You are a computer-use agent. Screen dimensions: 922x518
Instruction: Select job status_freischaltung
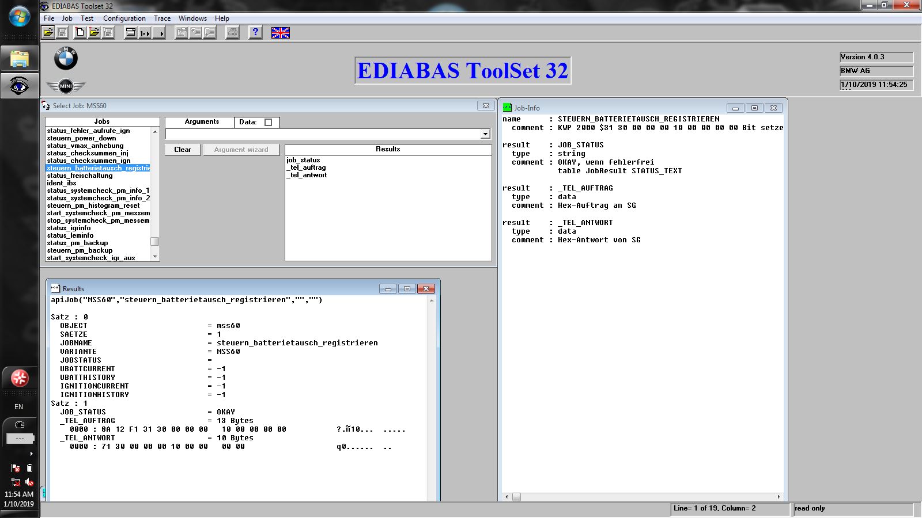(x=80, y=176)
